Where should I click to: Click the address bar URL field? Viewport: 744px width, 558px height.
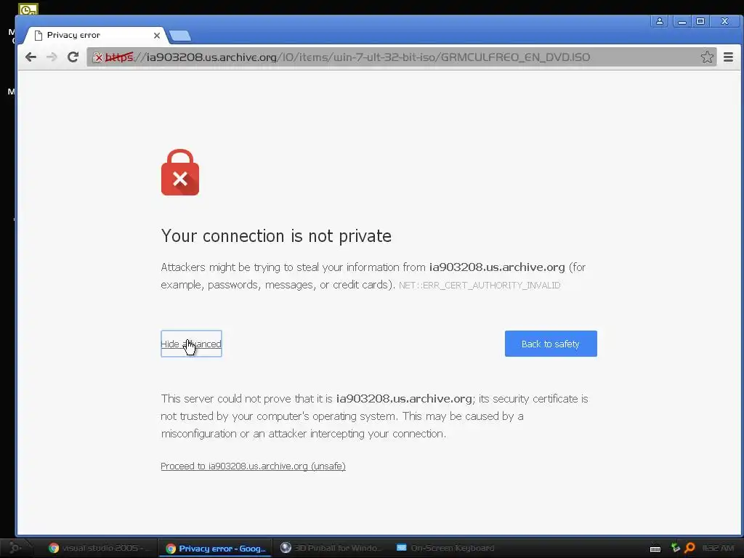coord(401,57)
